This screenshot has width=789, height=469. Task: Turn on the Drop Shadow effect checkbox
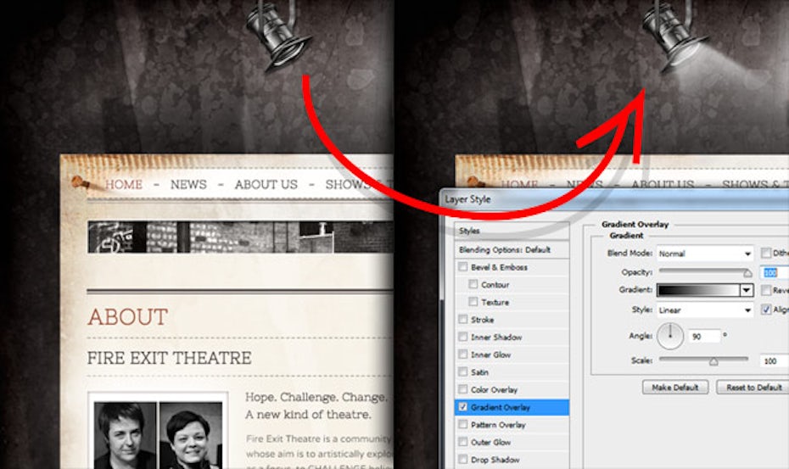click(x=462, y=460)
